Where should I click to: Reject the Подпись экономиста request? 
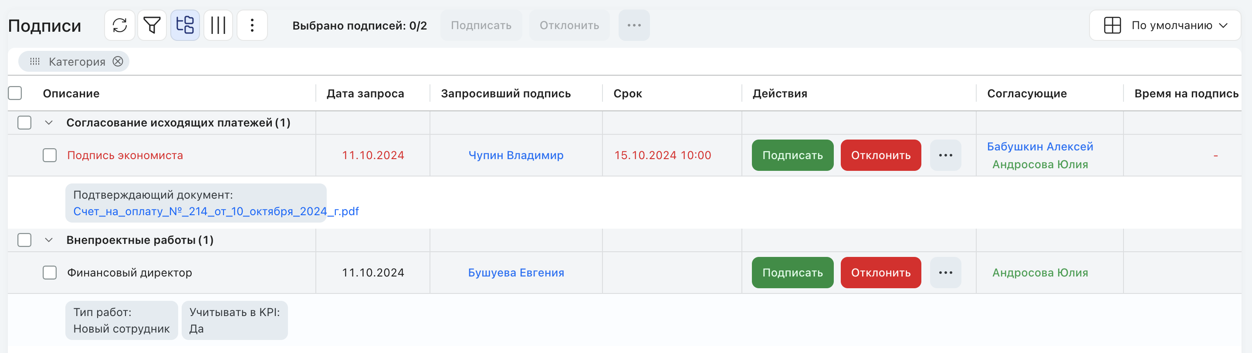881,155
